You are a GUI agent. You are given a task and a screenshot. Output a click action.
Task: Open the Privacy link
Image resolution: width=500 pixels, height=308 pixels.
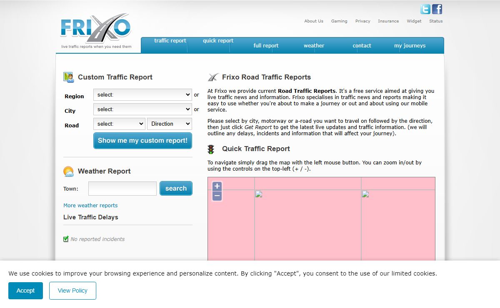click(x=362, y=21)
